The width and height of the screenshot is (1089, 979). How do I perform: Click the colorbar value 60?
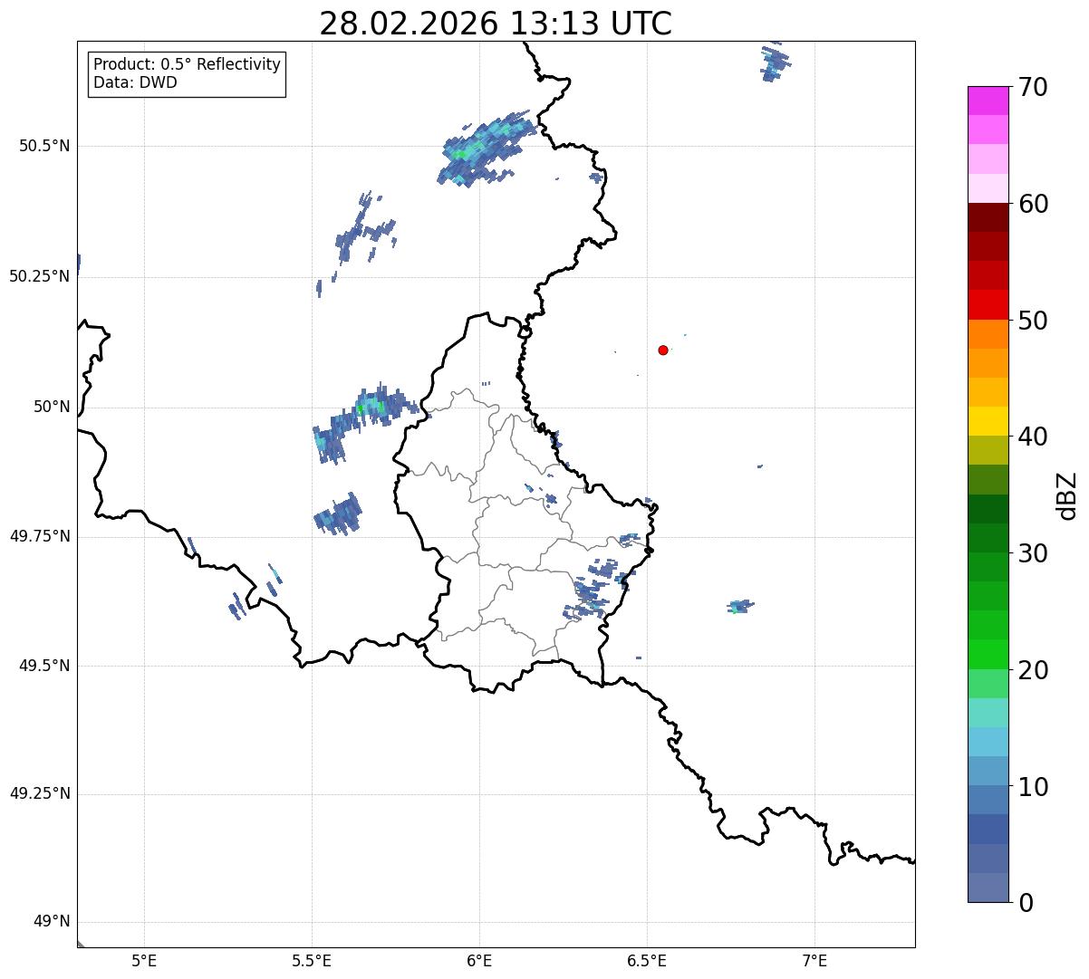click(x=1033, y=204)
